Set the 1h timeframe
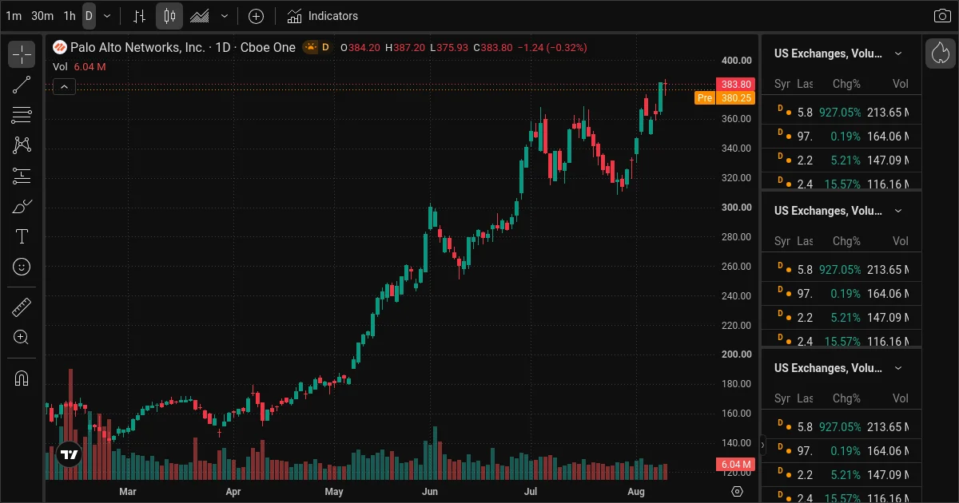The width and height of the screenshot is (959, 503). [x=70, y=16]
